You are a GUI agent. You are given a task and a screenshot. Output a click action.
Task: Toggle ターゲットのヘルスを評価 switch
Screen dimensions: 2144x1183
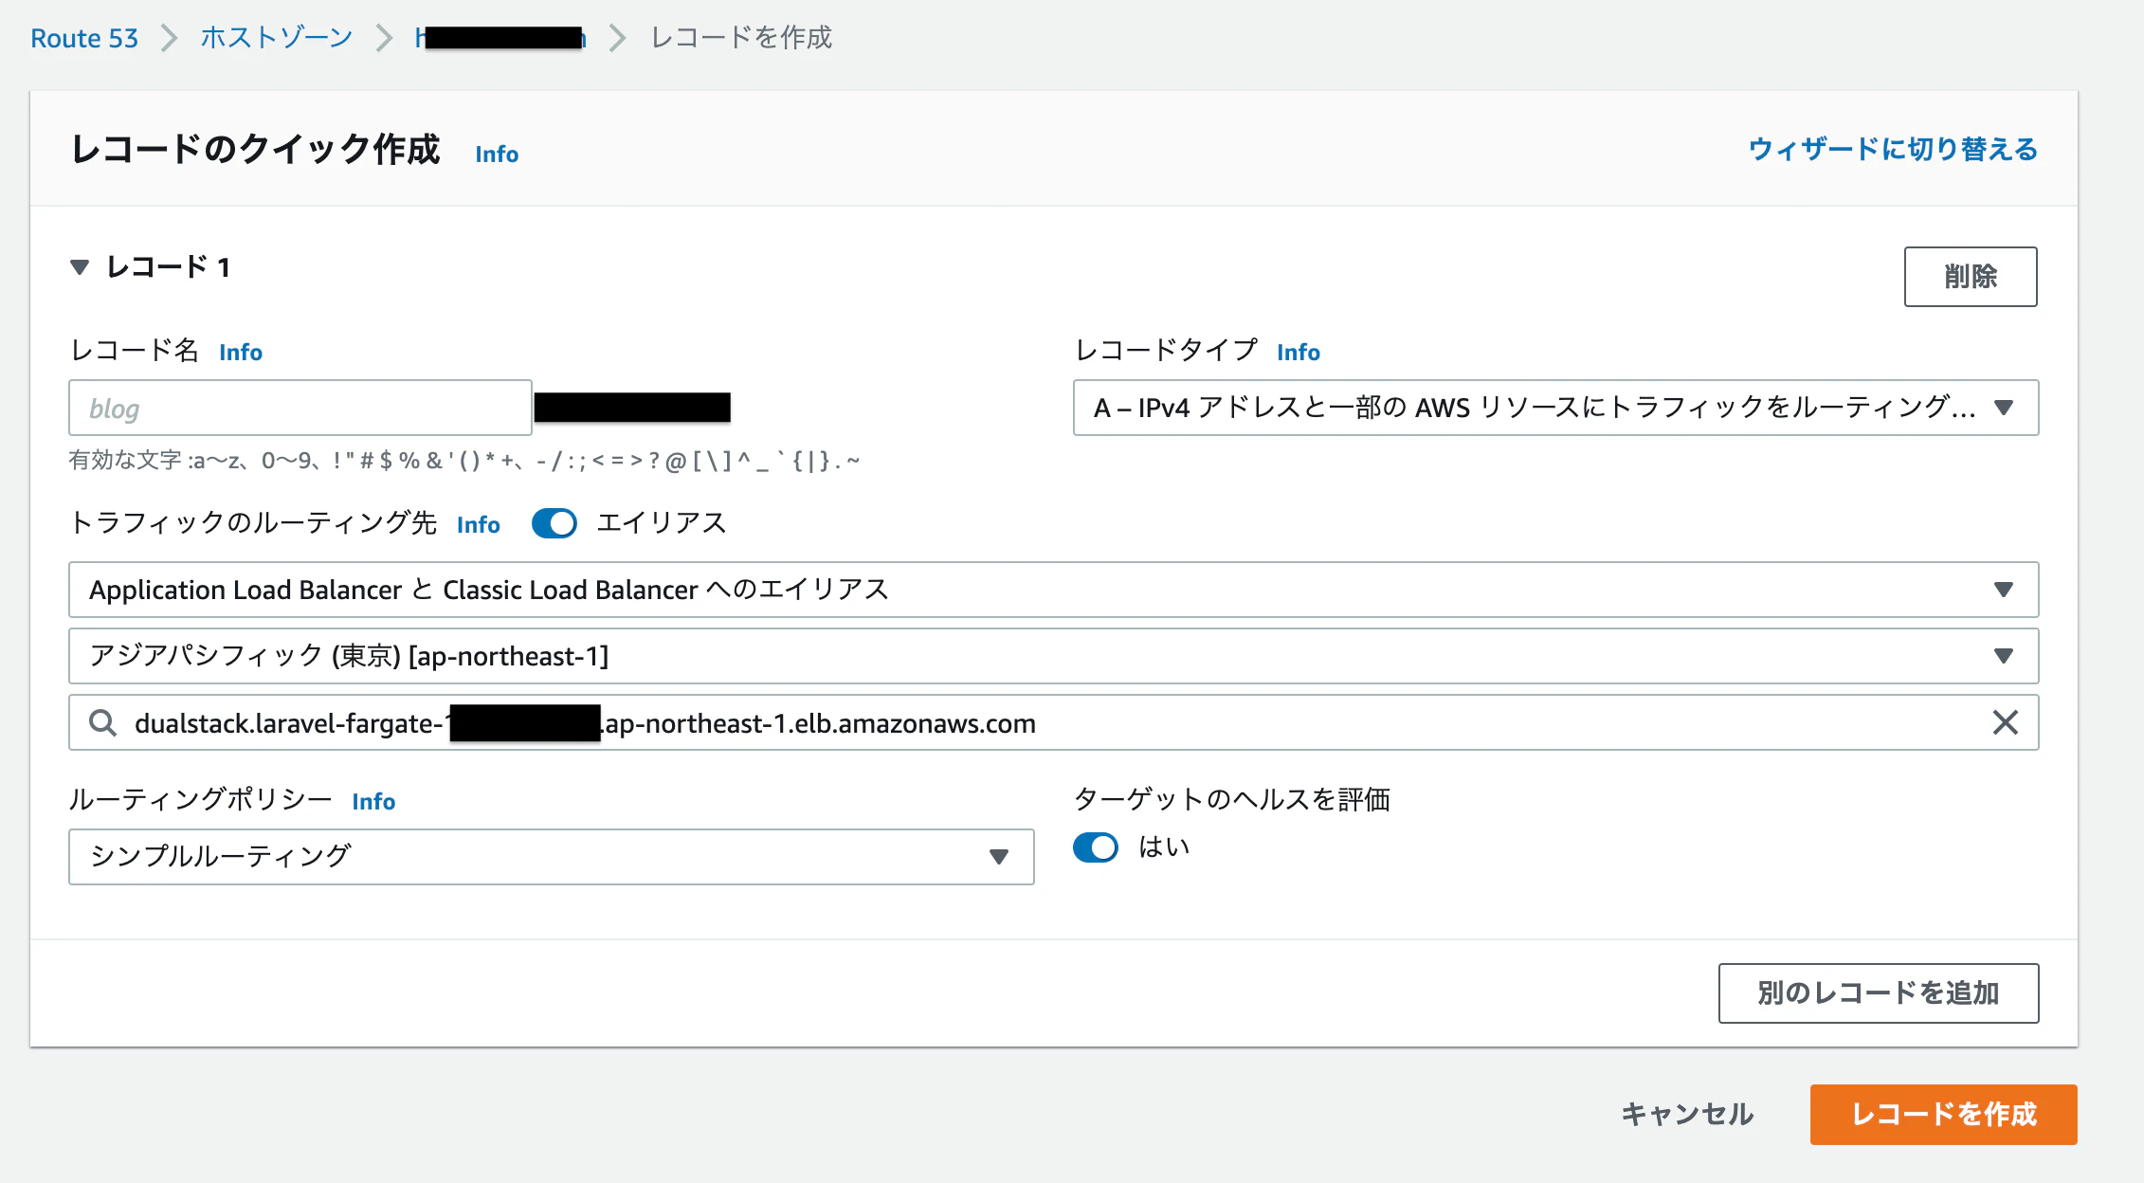click(x=1096, y=847)
